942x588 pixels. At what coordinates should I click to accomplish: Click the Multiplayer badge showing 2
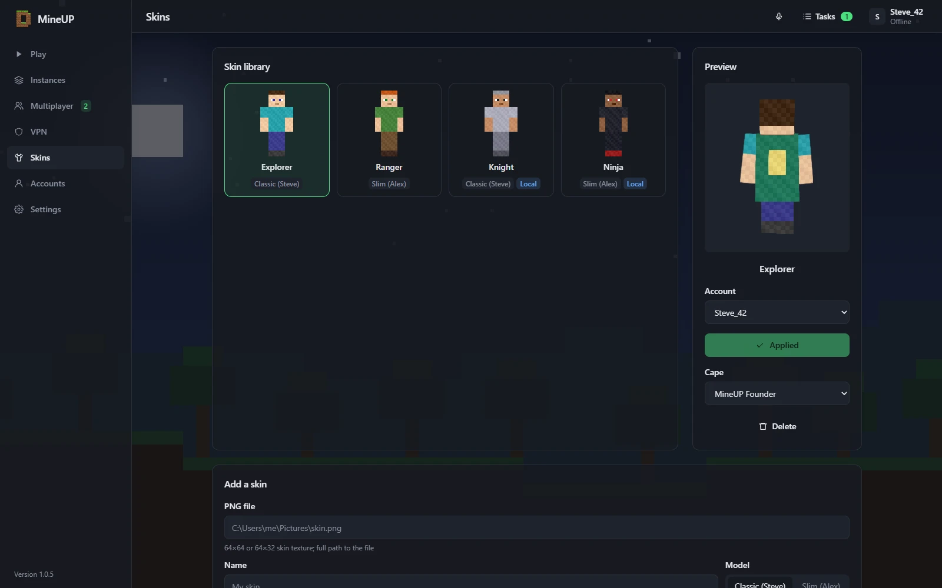(x=85, y=106)
